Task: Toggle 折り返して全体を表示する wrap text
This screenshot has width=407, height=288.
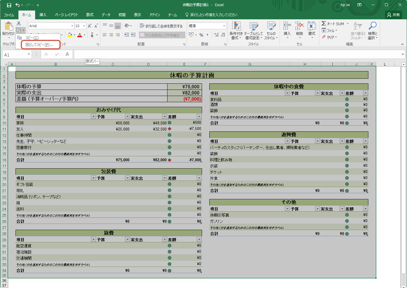Action: [161, 26]
